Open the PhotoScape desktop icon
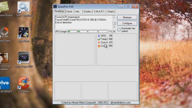The image size is (192, 108). point(4,32)
